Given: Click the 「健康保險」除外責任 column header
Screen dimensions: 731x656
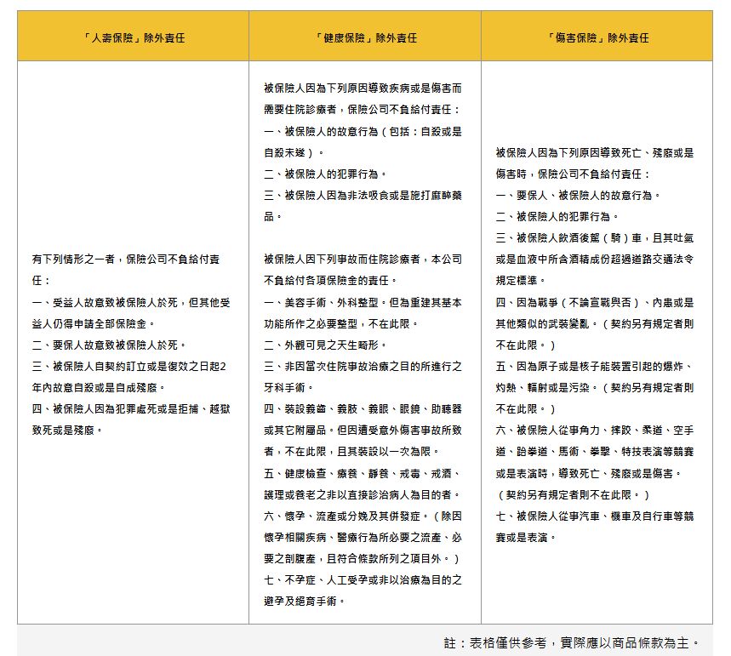Looking at the screenshot, I should [x=365, y=38].
